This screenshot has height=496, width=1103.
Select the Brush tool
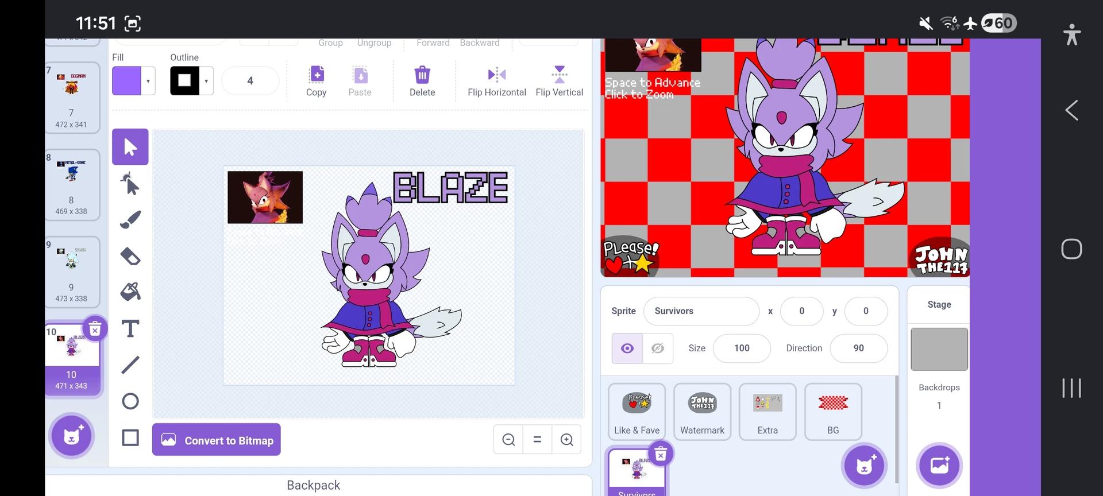point(130,220)
